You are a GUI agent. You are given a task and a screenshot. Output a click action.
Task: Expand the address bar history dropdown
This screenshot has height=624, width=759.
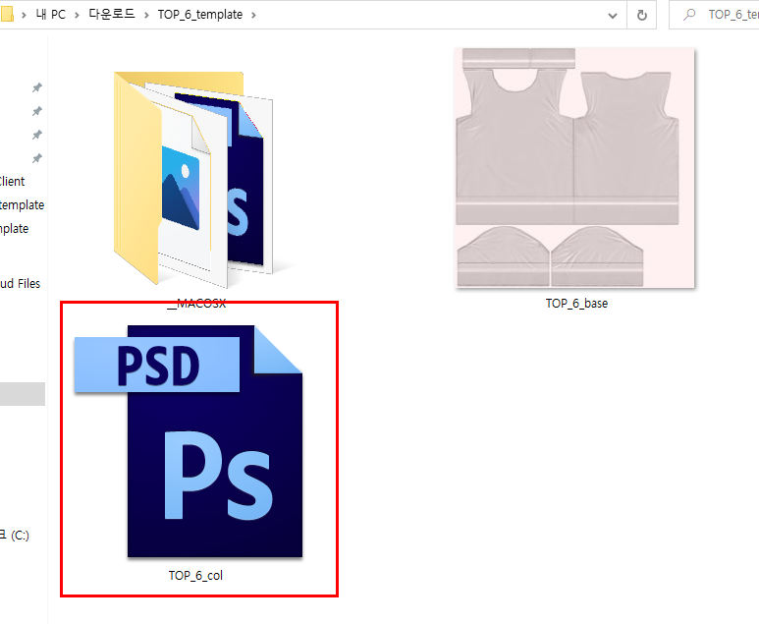[613, 16]
